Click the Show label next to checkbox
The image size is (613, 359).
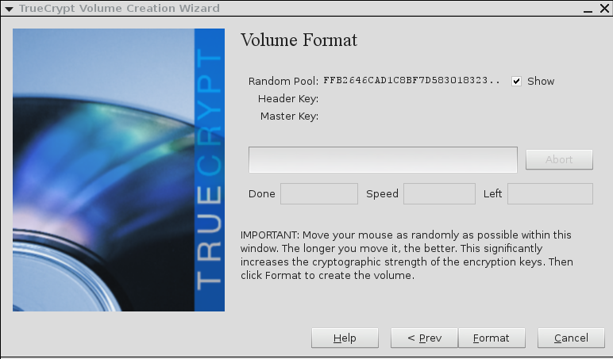tap(541, 81)
